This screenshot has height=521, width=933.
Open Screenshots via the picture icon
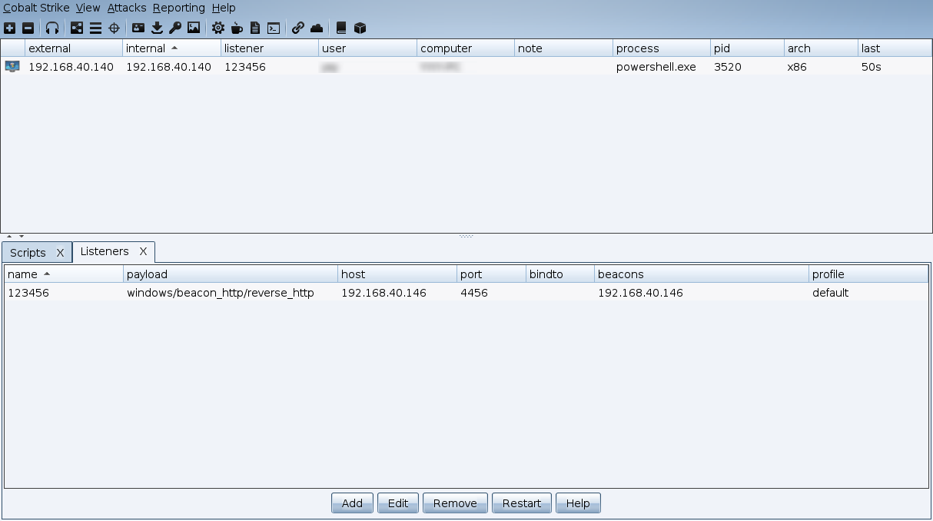[x=194, y=28]
